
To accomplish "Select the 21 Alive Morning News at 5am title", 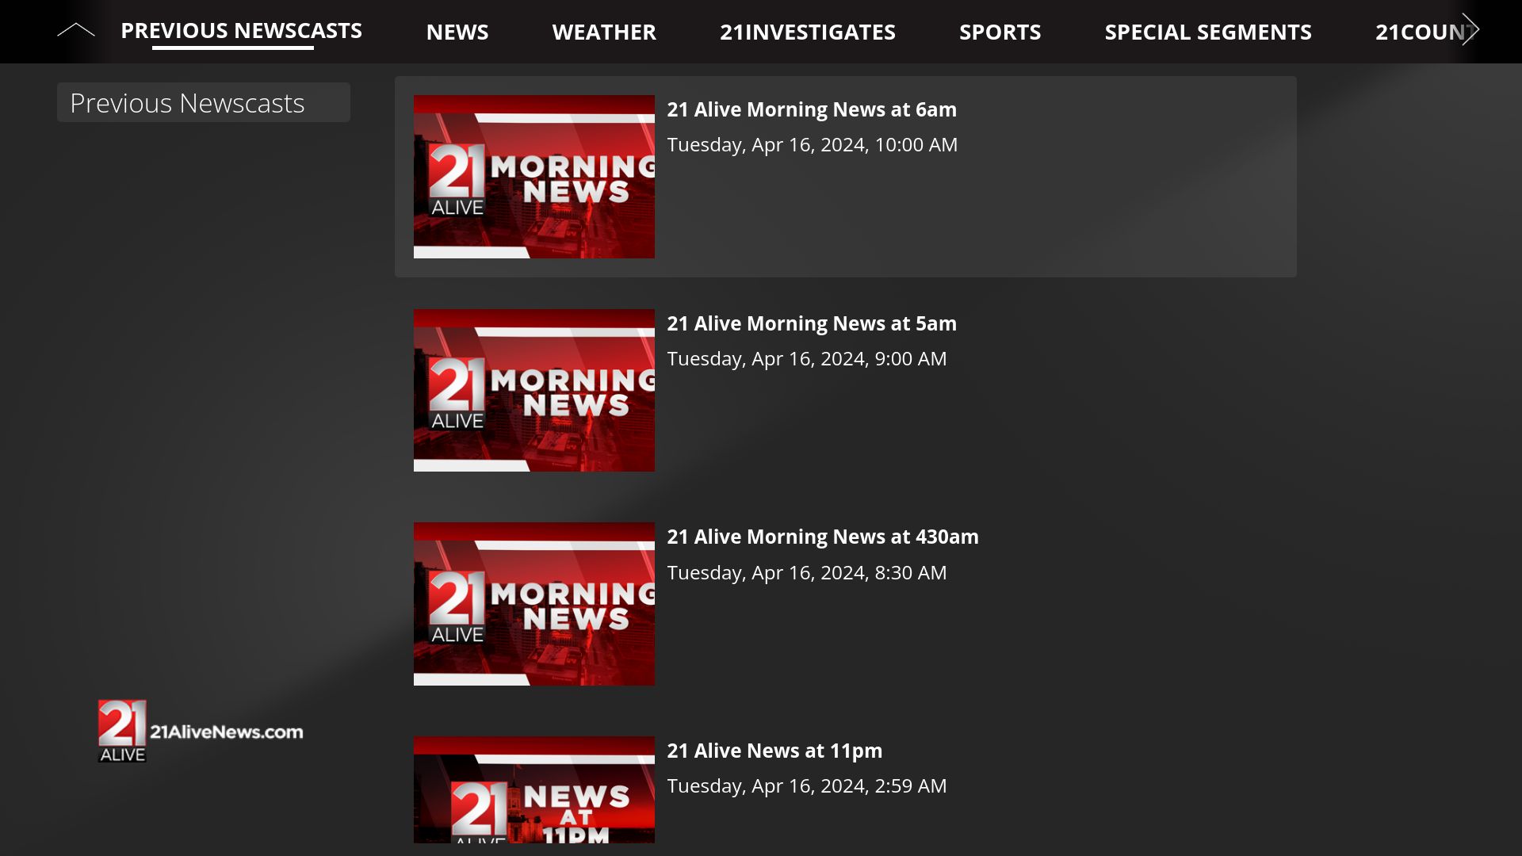I will [x=812, y=323].
